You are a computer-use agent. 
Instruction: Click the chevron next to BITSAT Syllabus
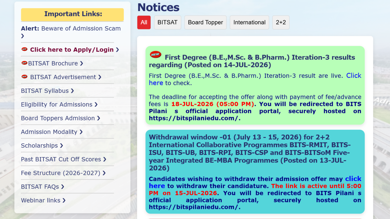(x=72, y=91)
